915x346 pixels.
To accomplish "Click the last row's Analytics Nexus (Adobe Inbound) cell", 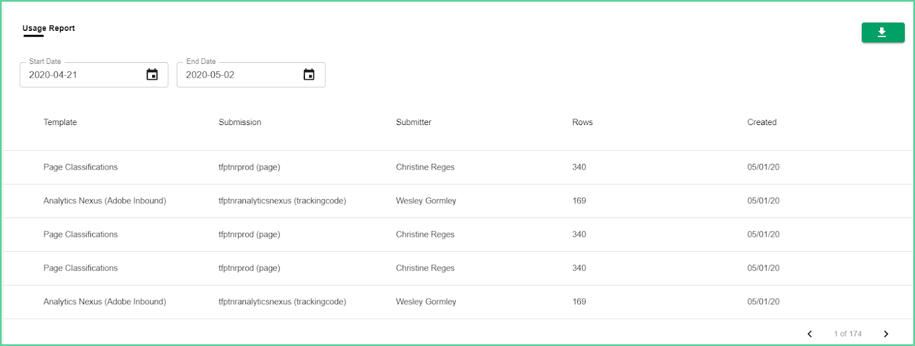I will point(105,302).
